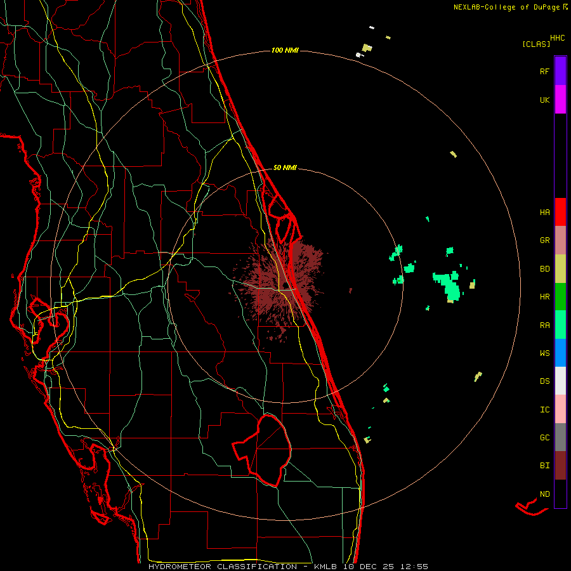The width and height of the screenshot is (571, 571).
Task: Click the GR pink legend swatch
Action: 560,240
